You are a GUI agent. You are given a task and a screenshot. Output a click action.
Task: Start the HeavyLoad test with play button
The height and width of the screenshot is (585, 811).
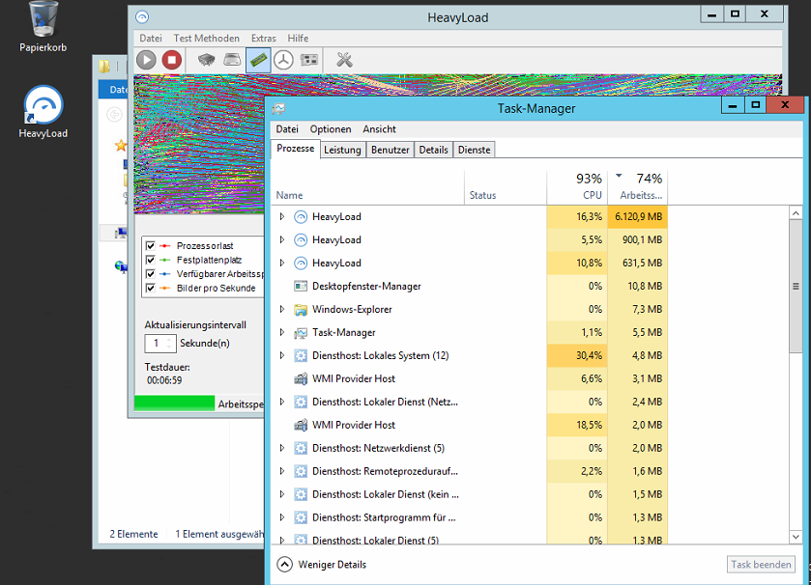[x=146, y=60]
